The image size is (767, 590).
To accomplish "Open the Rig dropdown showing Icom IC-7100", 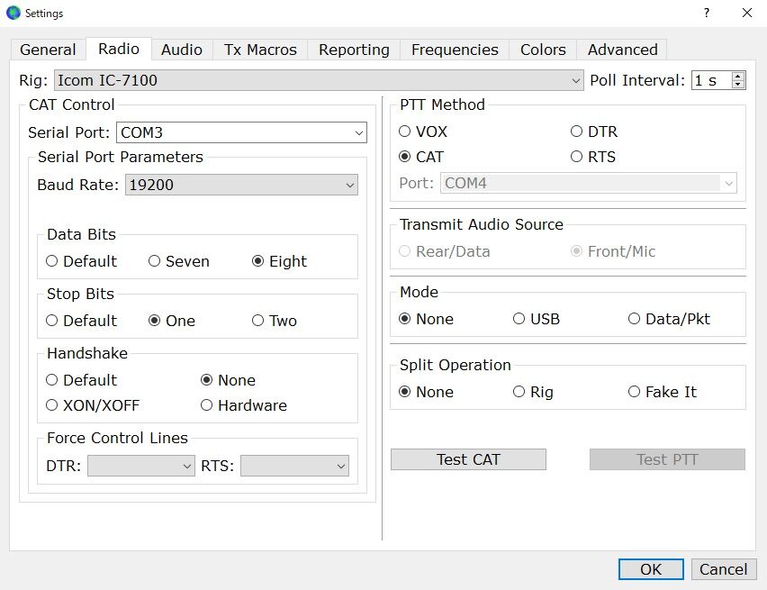I will 319,80.
